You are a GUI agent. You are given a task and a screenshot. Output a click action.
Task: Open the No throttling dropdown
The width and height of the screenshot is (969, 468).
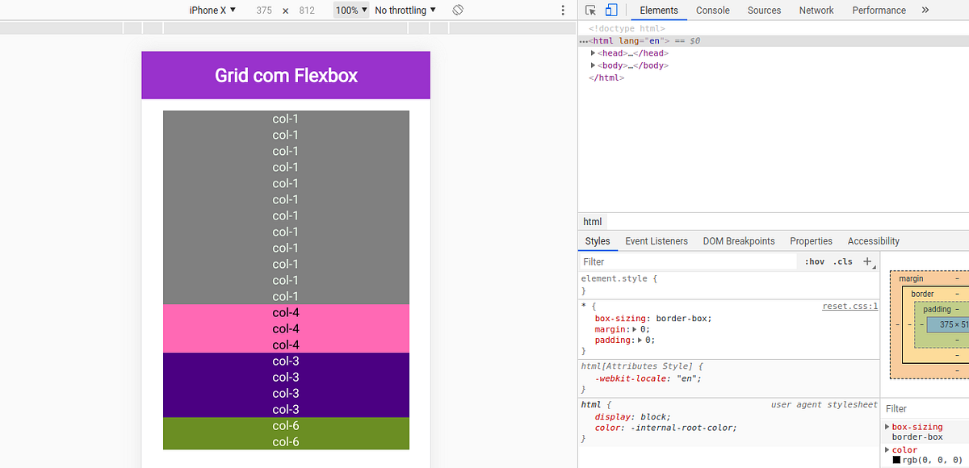[404, 10]
